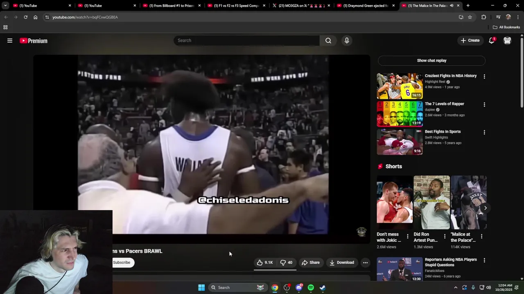Share this video

pyautogui.click(x=311, y=263)
